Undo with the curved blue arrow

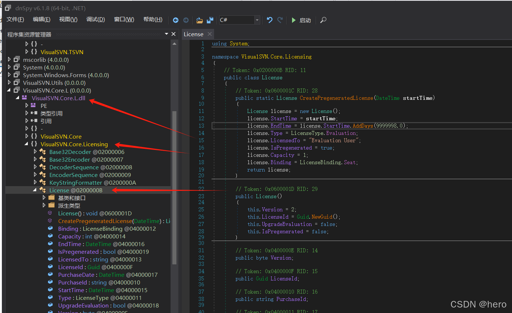(270, 20)
